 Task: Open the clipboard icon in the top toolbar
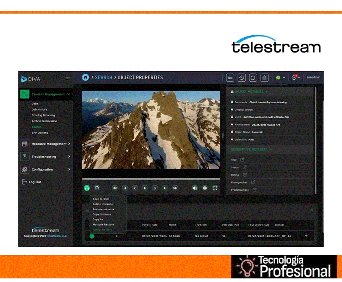[264, 78]
